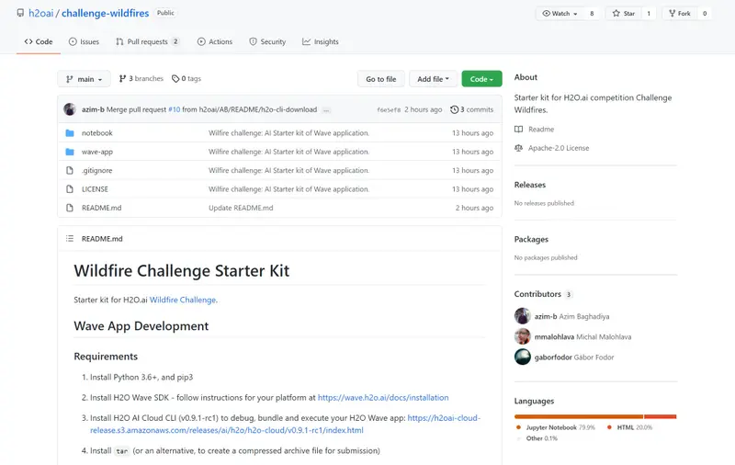Open commit hash f6e5ef8
Screen dimensions: 735x465
(x=389, y=109)
